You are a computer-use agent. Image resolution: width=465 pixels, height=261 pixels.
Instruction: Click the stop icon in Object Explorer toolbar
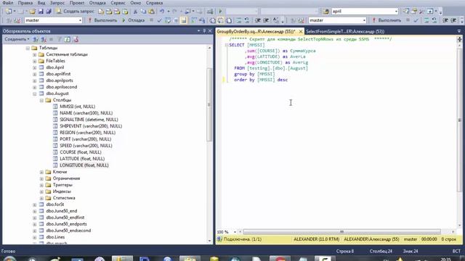51,39
